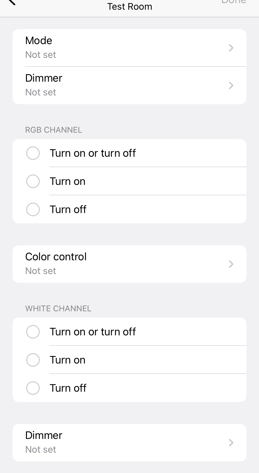Open the Mode setting row
The width and height of the screenshot is (259, 473).
125,48
